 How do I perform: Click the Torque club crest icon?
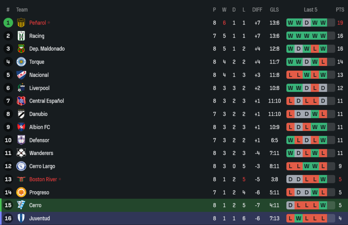point(21,62)
